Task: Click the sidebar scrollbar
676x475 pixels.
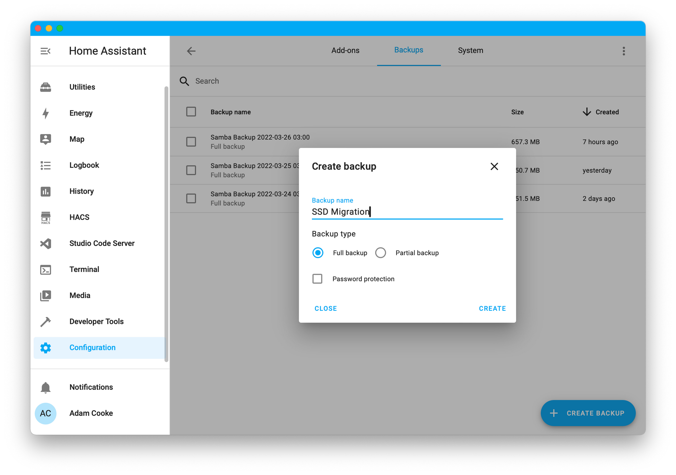Action: (x=166, y=224)
